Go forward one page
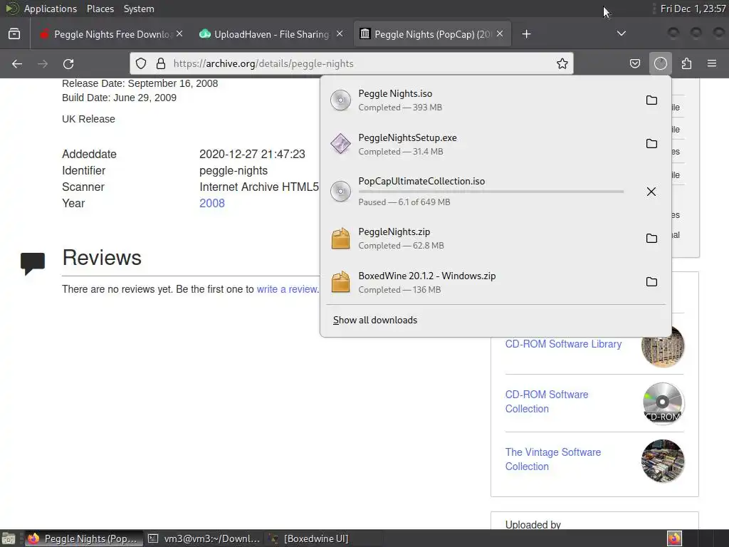 coord(43,63)
